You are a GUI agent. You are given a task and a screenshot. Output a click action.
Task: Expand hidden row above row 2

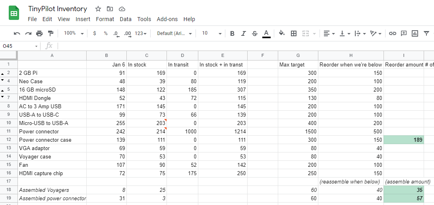pos(3,74)
